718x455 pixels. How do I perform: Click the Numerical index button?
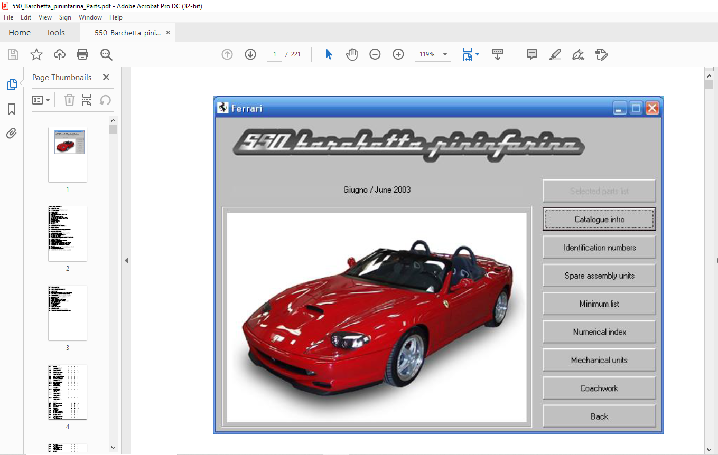[x=599, y=331]
